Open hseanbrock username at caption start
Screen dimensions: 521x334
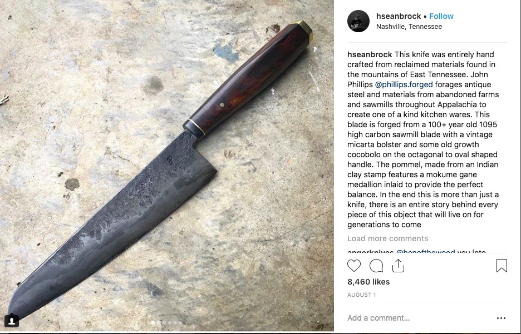370,54
